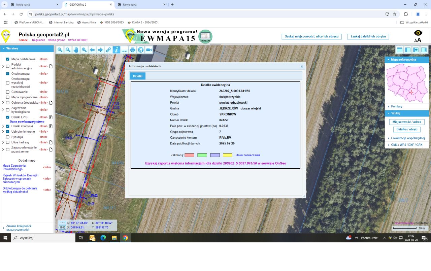Expand the Ochrona środowiska layer group
431x271 pixels.
click(3, 103)
